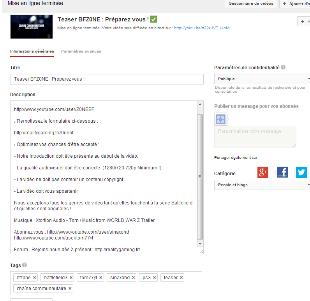
Task: Remove the ps3 tag
Action: click(154, 278)
